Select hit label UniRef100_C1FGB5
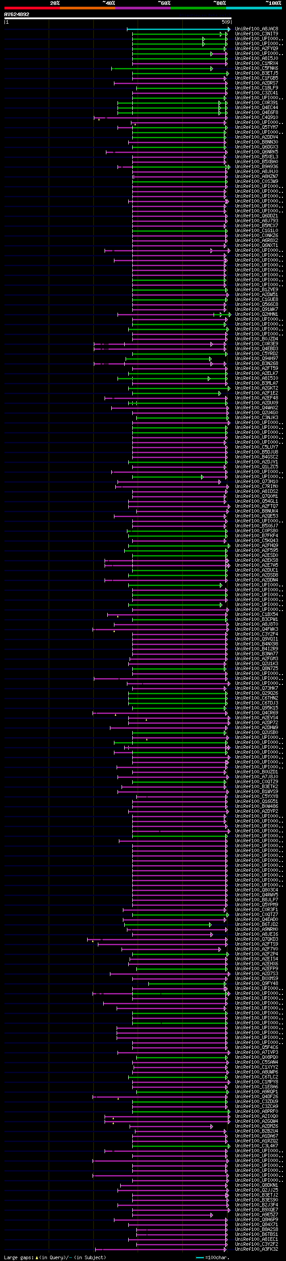Viewport: 286px width, 1261px height. (x=257, y=78)
